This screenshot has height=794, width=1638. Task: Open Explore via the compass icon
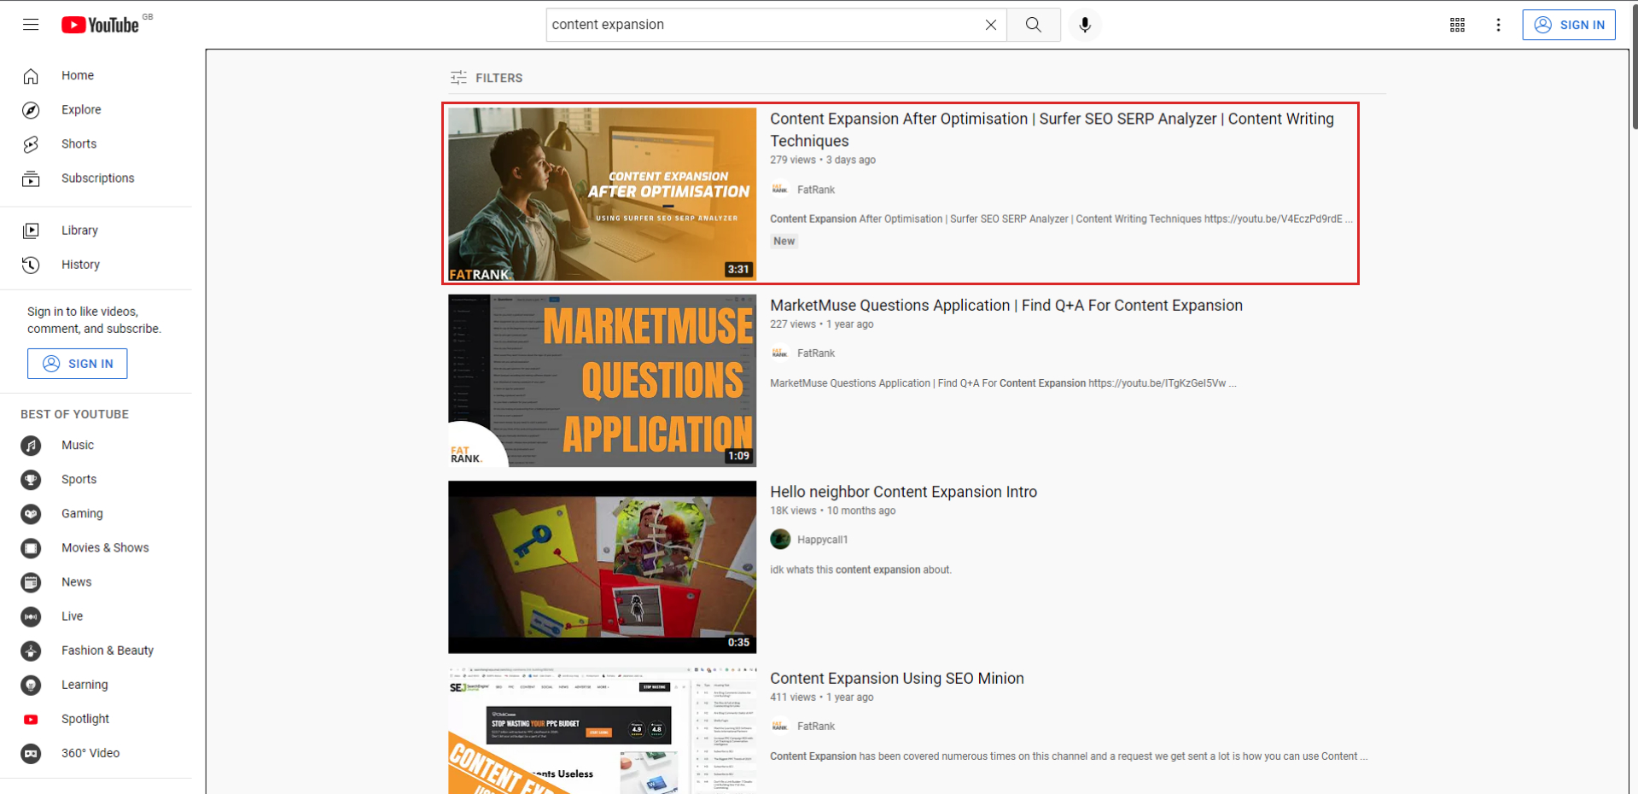coord(31,110)
